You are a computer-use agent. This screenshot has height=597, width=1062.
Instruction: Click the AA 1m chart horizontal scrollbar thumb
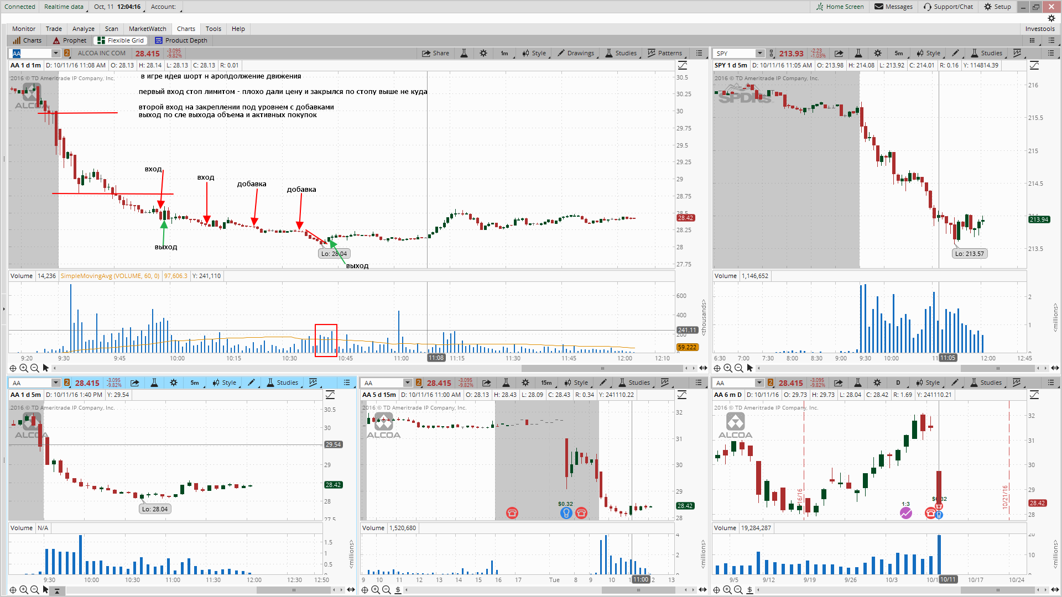click(602, 368)
